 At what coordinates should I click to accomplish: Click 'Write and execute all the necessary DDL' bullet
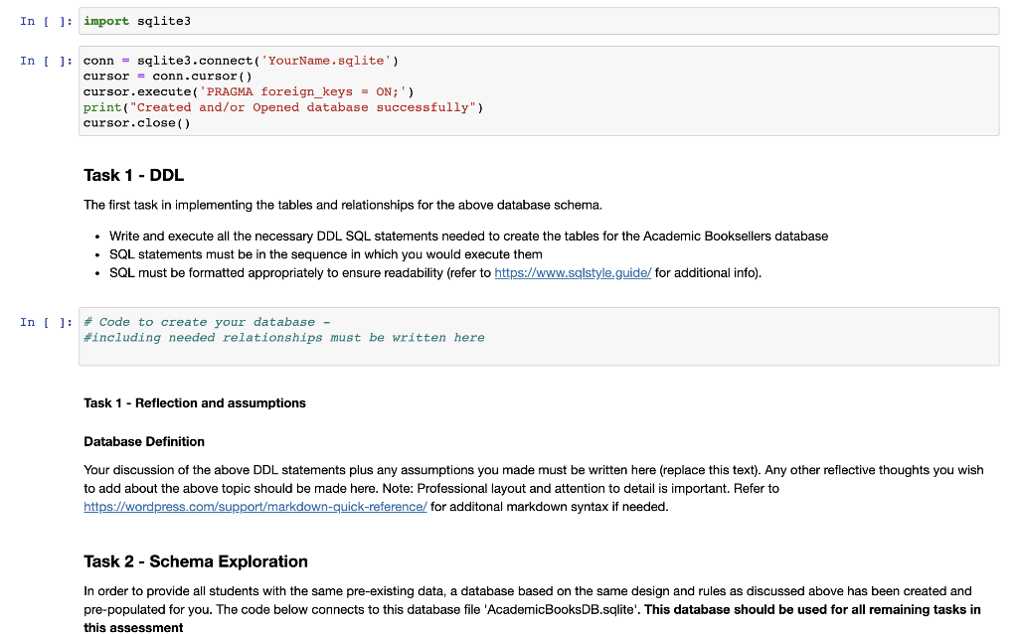coord(469,237)
